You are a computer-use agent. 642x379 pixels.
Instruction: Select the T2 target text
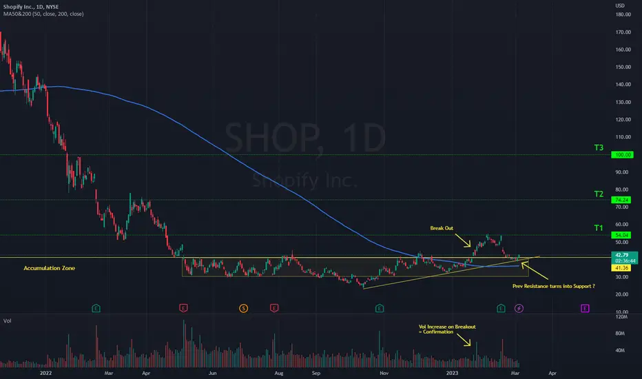tap(599, 194)
